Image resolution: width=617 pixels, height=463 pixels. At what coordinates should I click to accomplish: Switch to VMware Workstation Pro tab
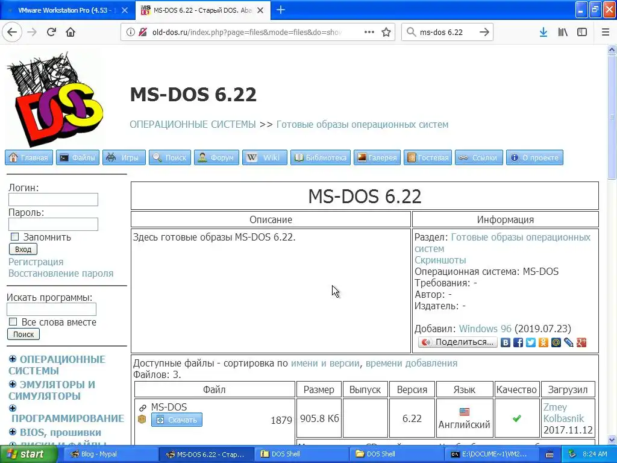click(x=67, y=10)
